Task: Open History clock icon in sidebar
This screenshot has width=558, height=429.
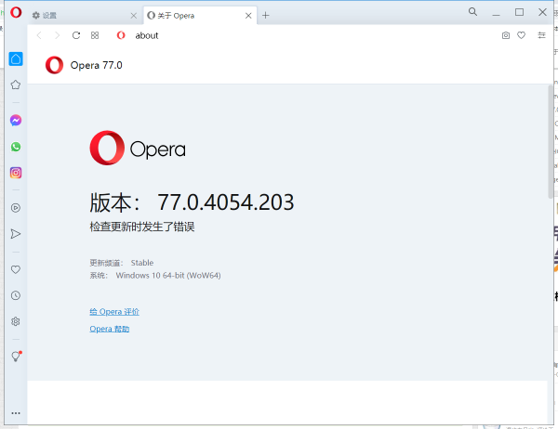Action: coord(16,295)
